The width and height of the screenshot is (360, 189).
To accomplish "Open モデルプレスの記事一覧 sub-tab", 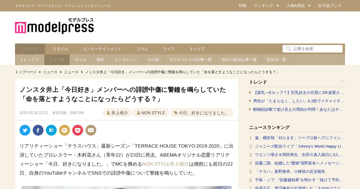I will click(190, 60).
